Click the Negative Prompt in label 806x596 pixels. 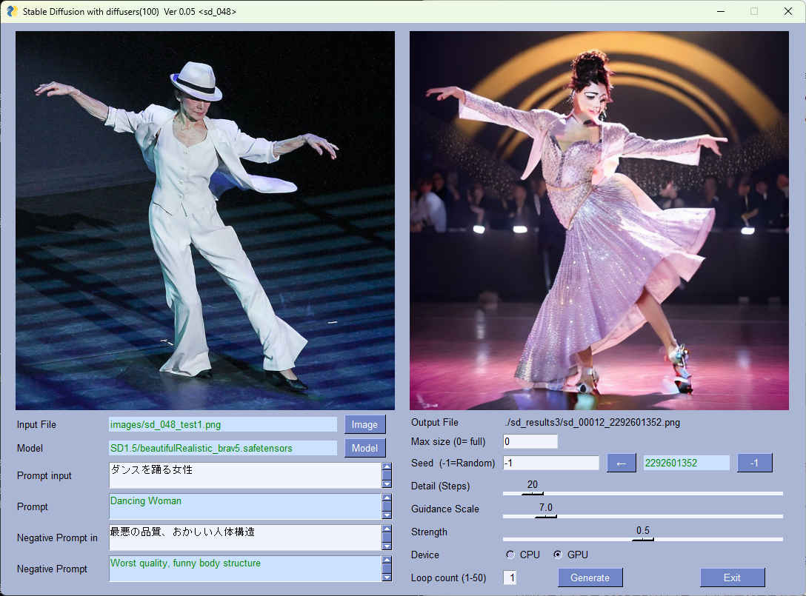pyautogui.click(x=57, y=538)
